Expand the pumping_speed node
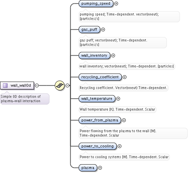The height and width of the screenshot is (173, 190). click(116, 3)
